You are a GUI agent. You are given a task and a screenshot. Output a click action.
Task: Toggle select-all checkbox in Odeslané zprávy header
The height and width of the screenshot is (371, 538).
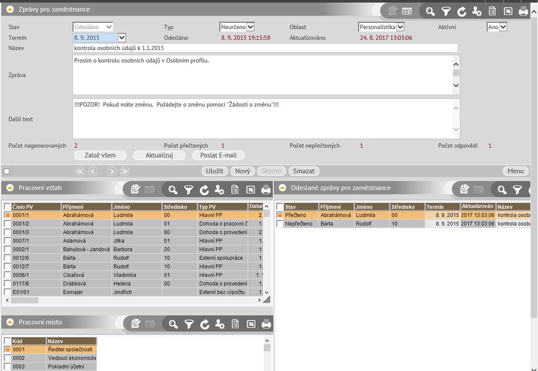280,206
